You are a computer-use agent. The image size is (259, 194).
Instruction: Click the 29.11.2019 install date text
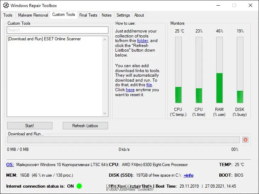[x=189, y=186]
